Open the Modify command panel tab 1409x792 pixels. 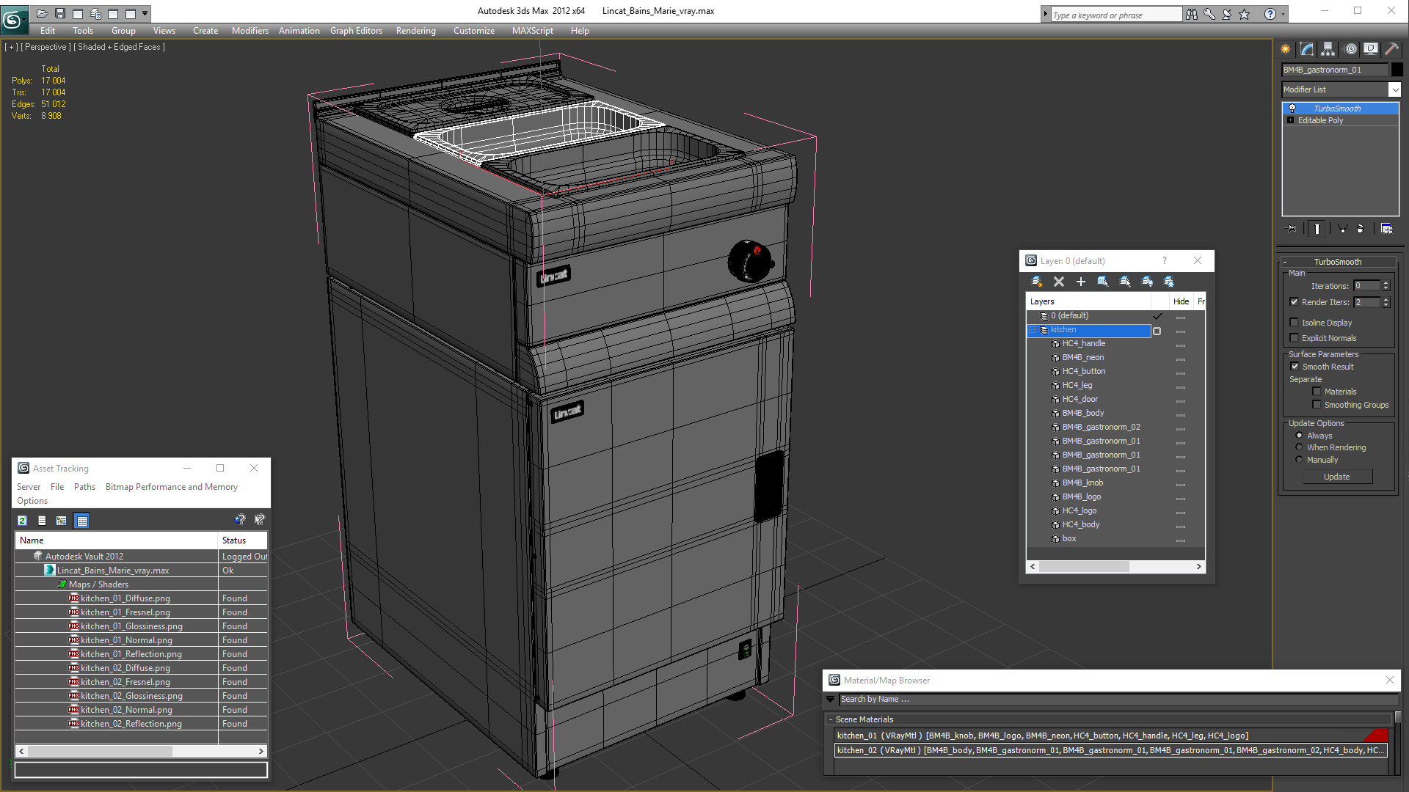[1307, 49]
